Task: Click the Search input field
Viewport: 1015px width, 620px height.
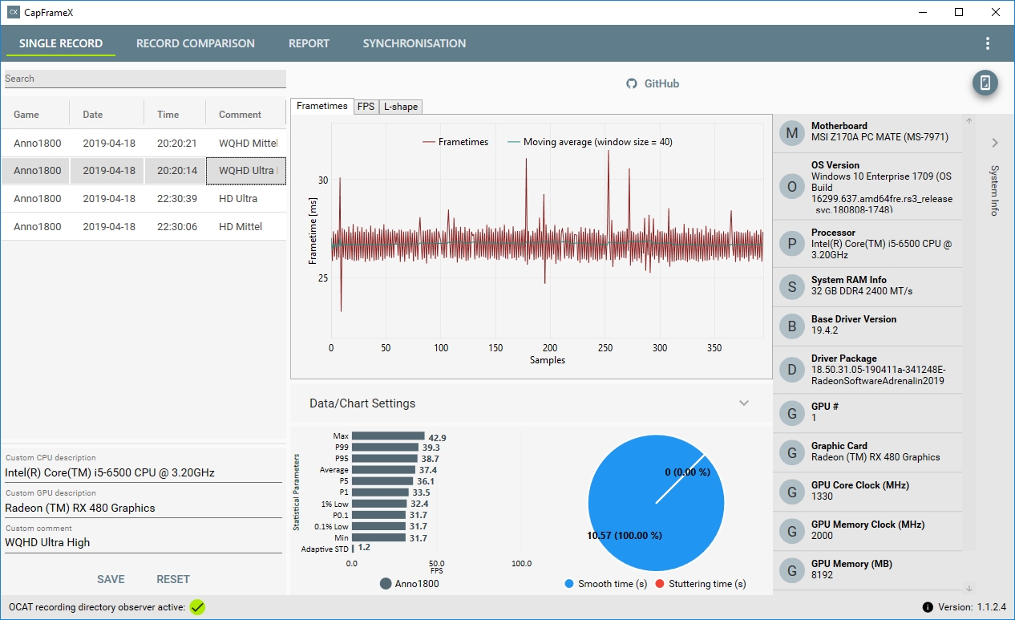Action: [145, 79]
